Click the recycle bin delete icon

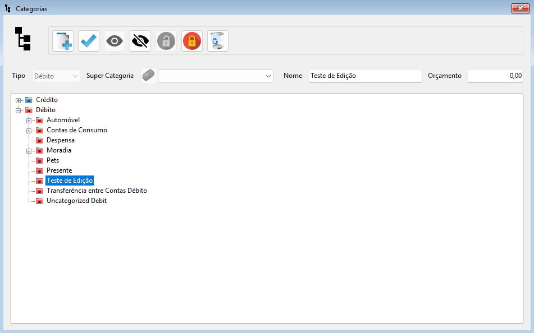pos(218,41)
